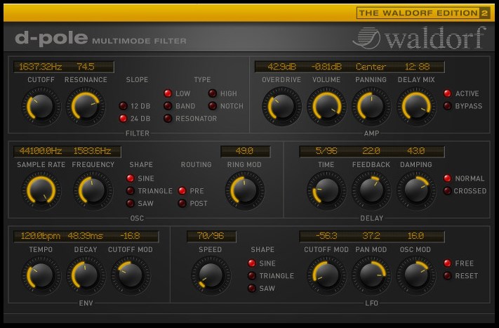
Task: Select 12 DB filter slope
Action: (123, 106)
